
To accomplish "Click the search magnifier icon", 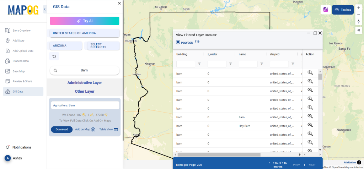I will pyautogui.click(x=55, y=70).
